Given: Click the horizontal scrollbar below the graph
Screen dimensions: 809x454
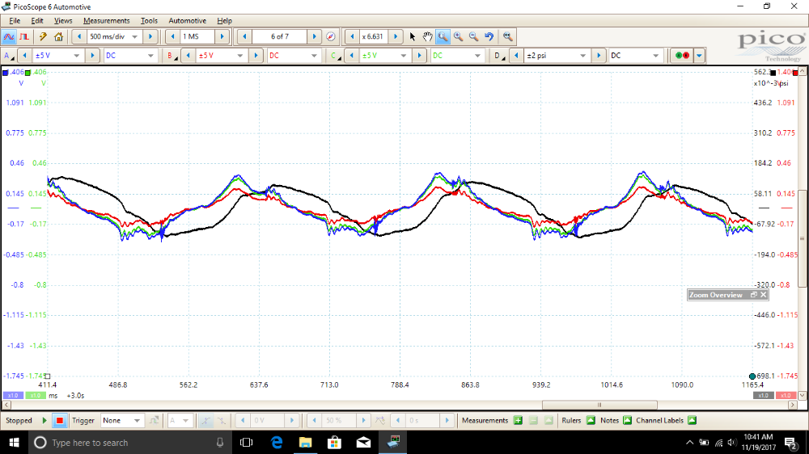Looking at the screenshot, I should 599,405.
